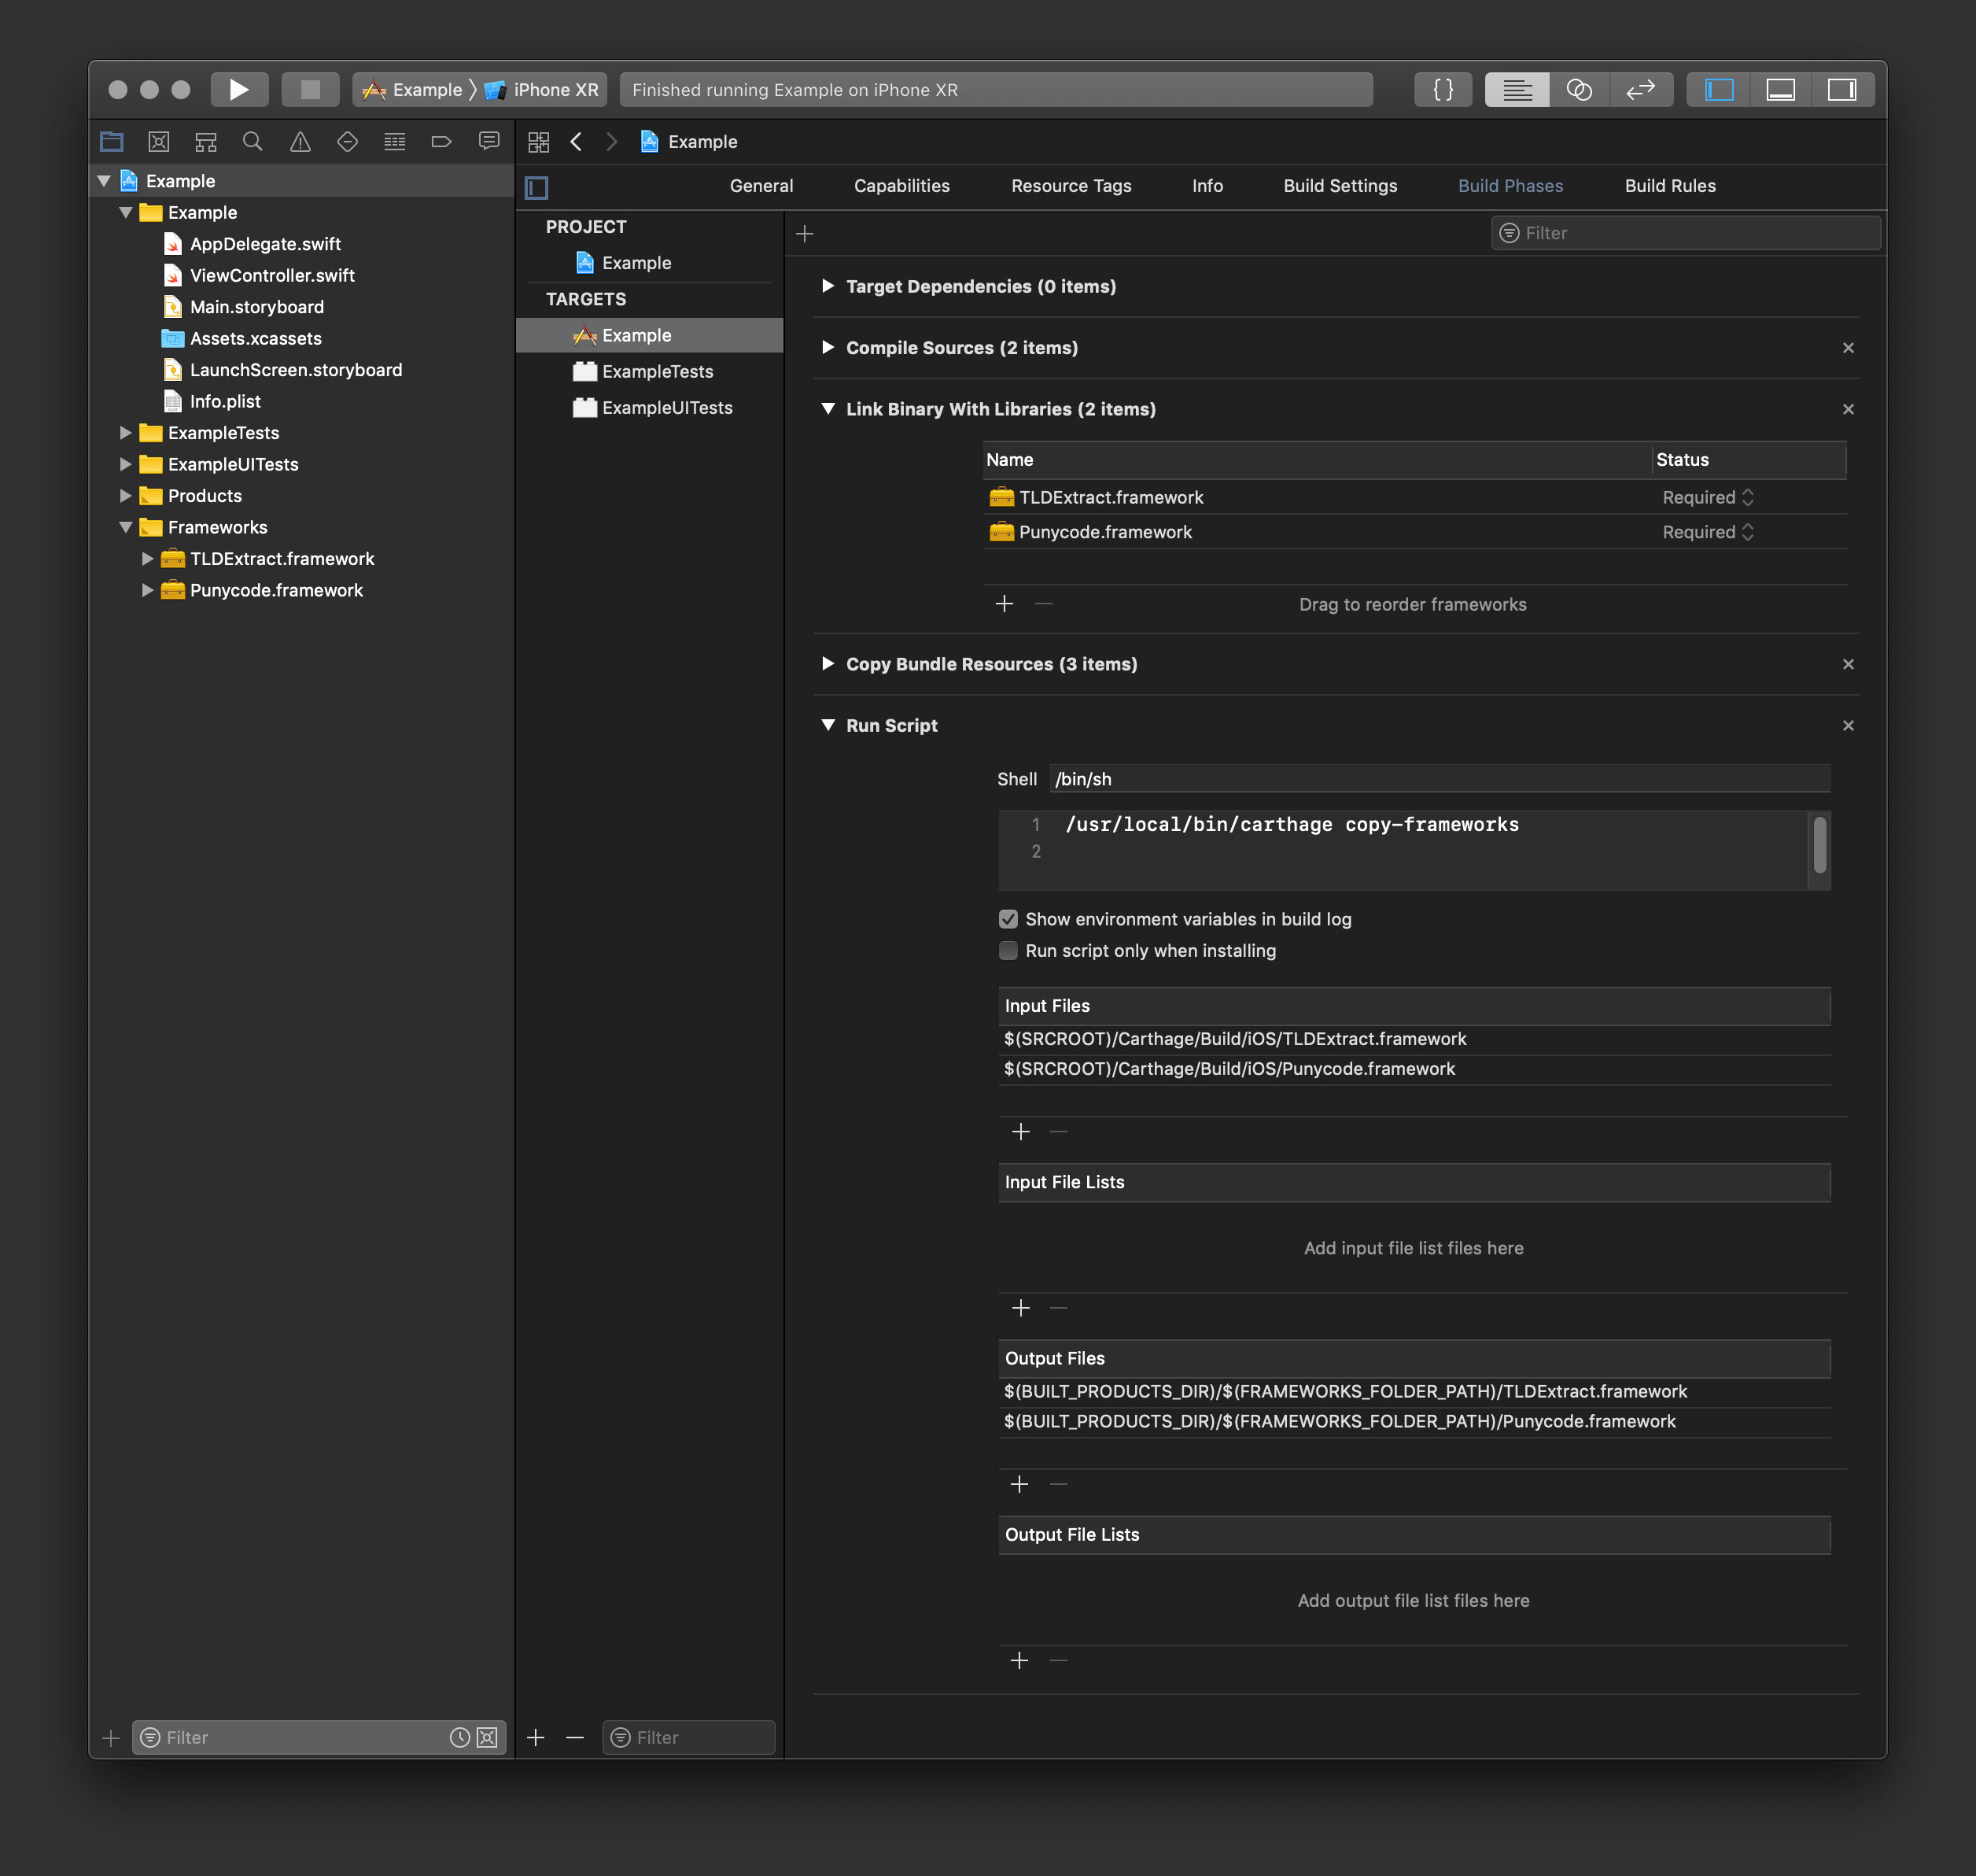Open the General tab
1976x1876 pixels.
click(x=761, y=186)
